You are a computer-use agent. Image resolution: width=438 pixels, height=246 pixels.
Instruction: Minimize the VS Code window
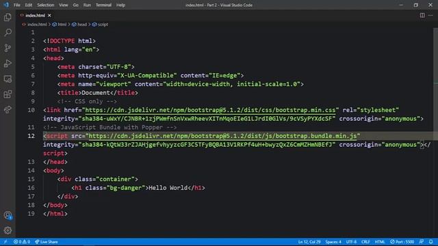[x=401, y=5]
